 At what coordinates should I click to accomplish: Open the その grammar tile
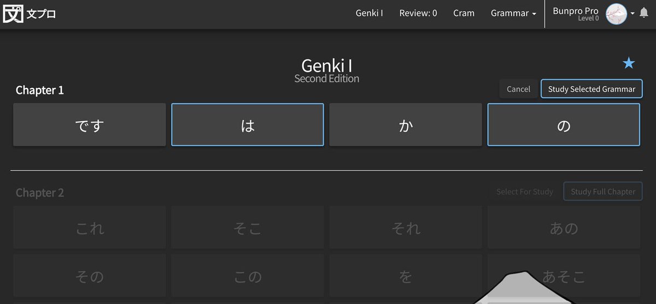pyautogui.click(x=90, y=276)
